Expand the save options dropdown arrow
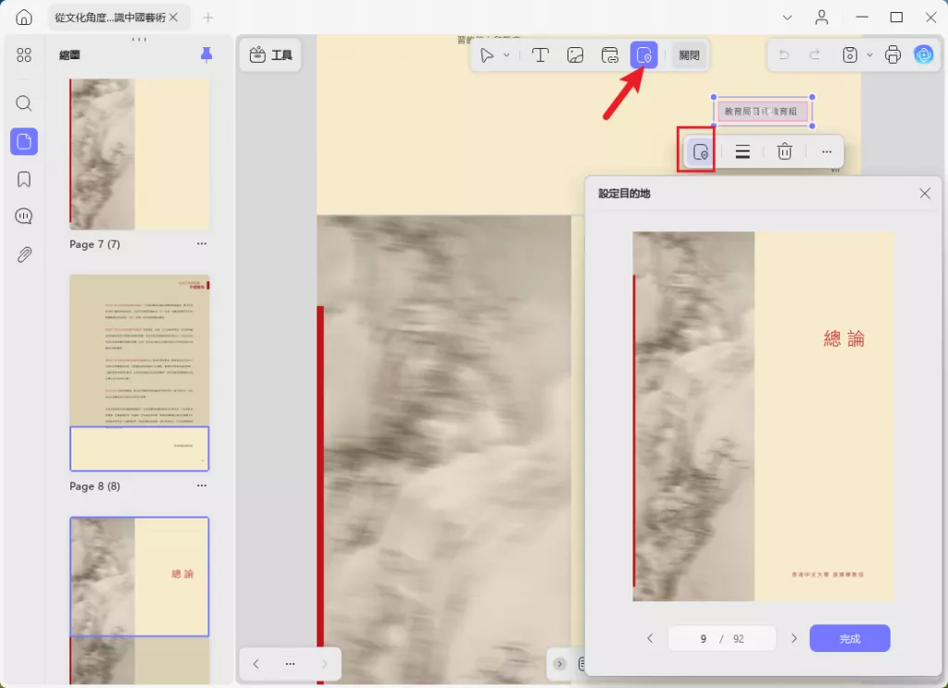948x688 pixels. (869, 55)
